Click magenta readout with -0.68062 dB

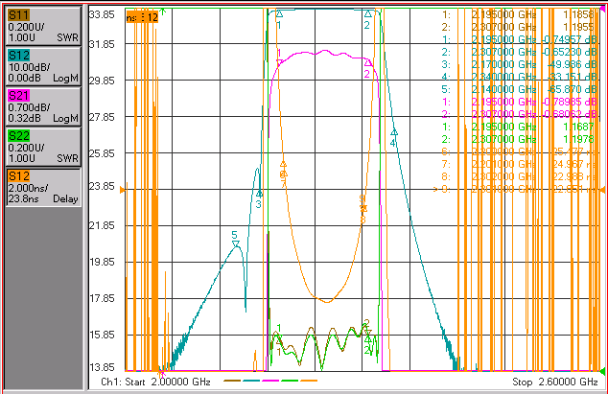coord(518,114)
